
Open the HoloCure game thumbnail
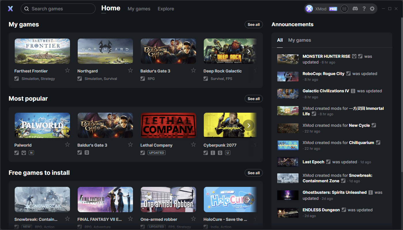(230, 200)
